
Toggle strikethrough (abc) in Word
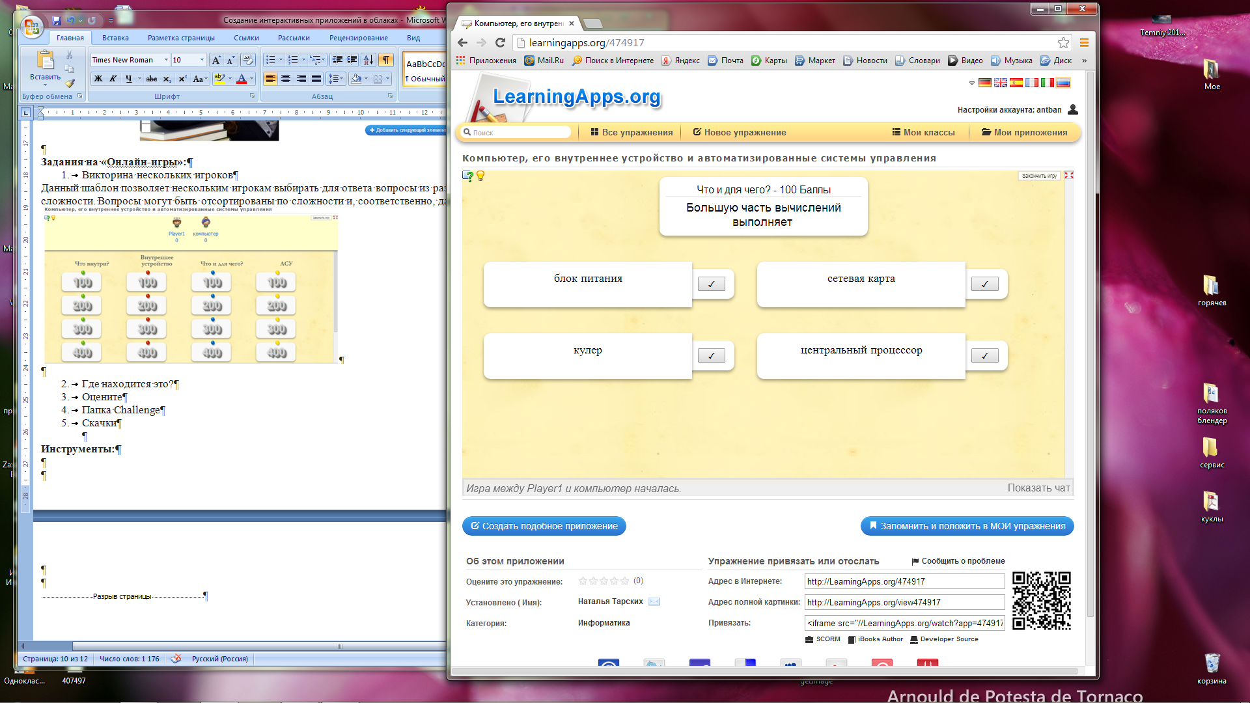point(152,79)
